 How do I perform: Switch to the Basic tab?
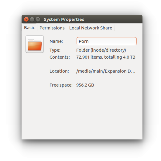pyautogui.click(x=29, y=28)
